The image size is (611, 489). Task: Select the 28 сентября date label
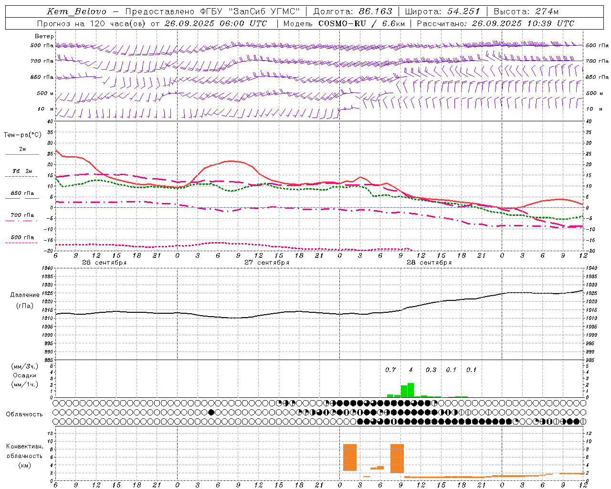(x=429, y=263)
